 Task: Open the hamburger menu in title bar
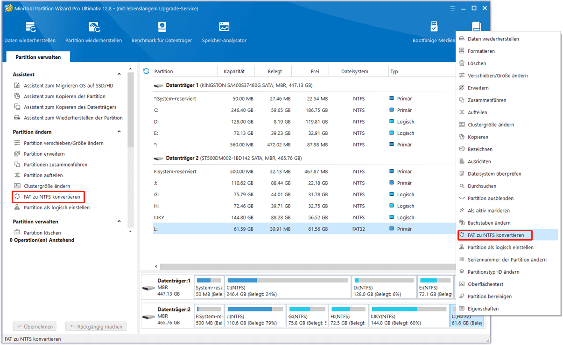tap(452, 8)
